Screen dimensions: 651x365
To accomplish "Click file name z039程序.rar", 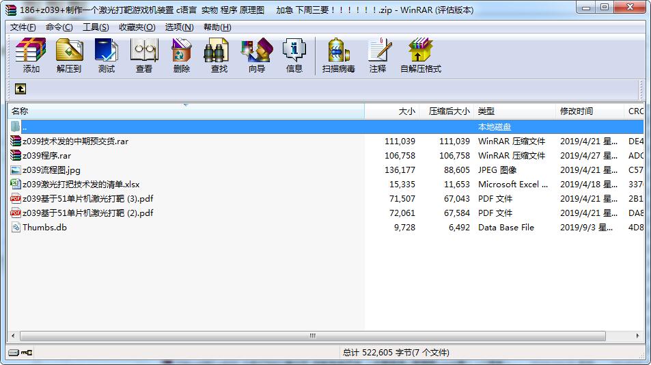I will 46,155.
